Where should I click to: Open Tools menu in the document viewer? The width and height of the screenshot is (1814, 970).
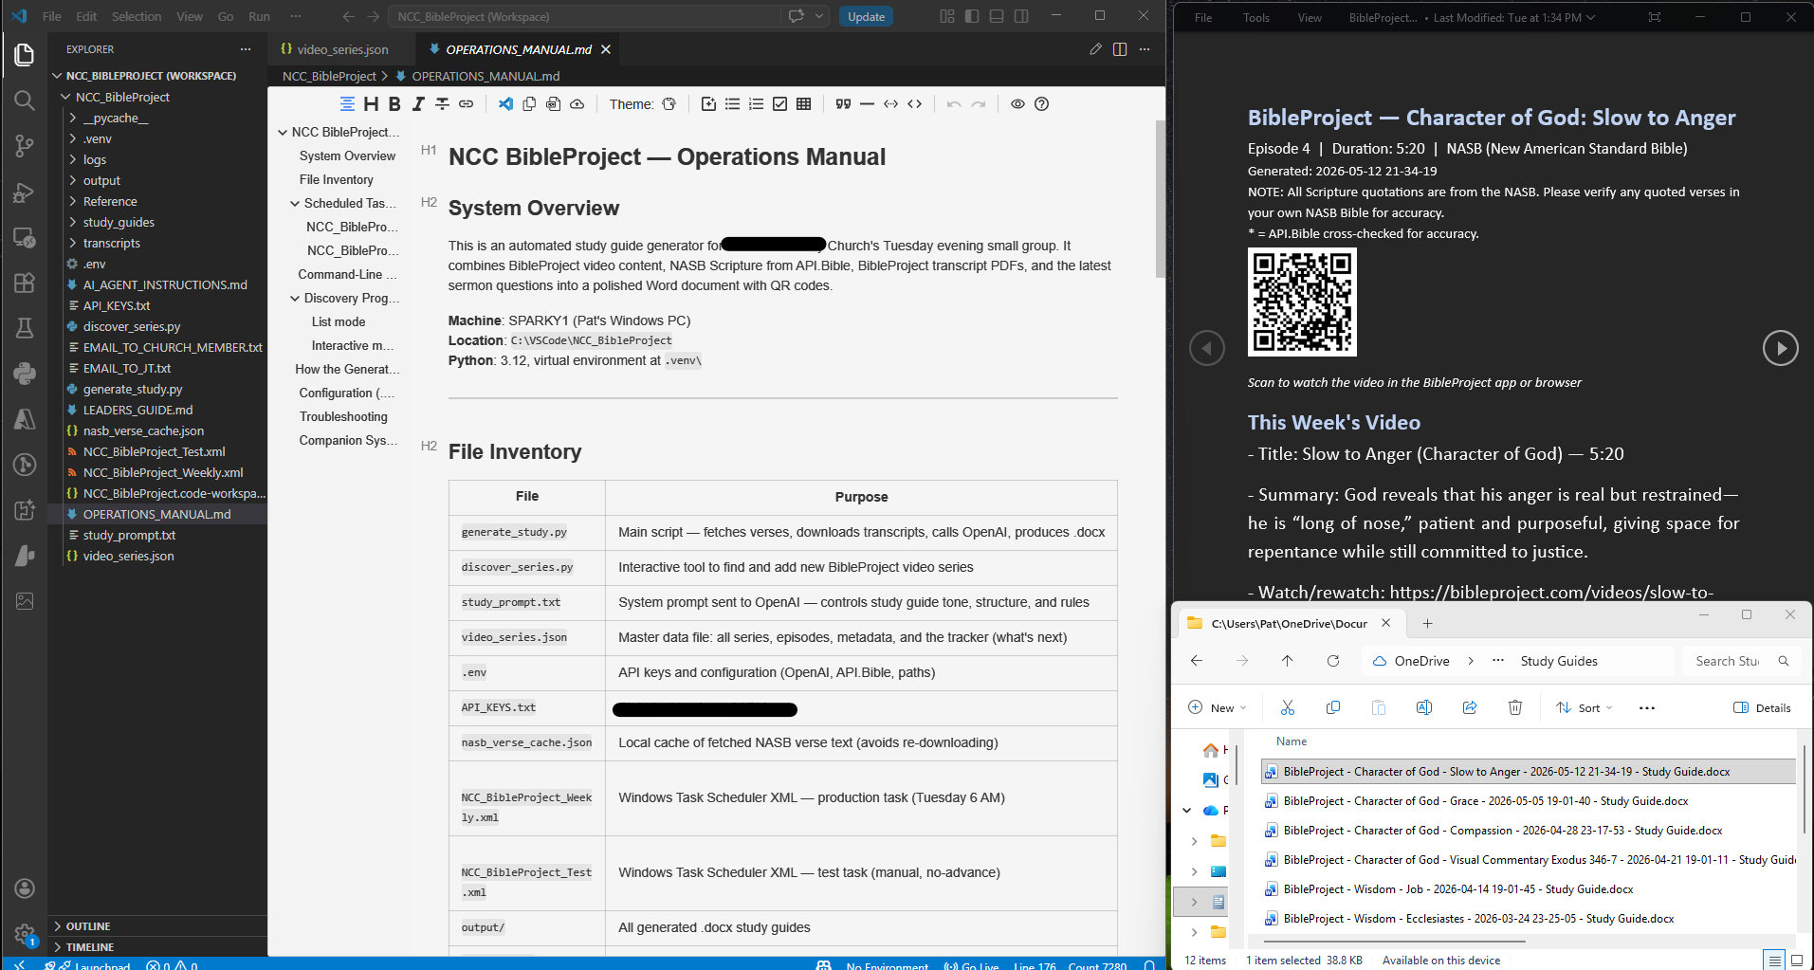coord(1256,17)
